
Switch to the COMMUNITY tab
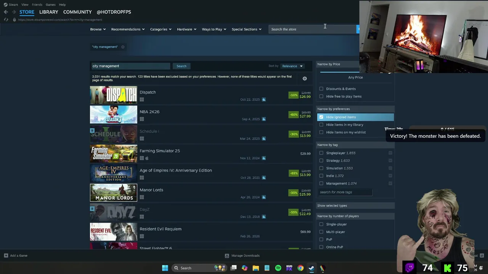click(77, 12)
